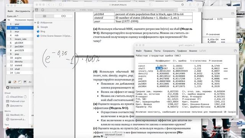Click the second pinned Safari tab icon
Viewport: 245px width, 138px height.
(42, 10)
